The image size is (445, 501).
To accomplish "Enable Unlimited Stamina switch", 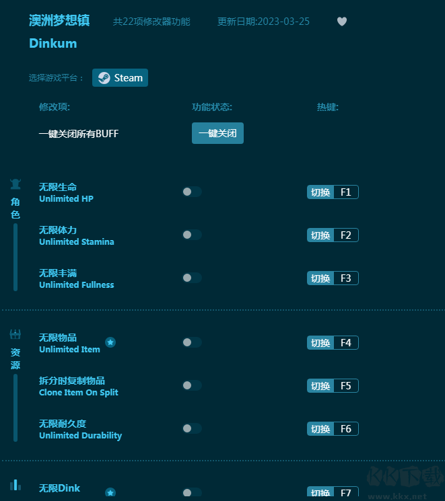I will 192,235.
